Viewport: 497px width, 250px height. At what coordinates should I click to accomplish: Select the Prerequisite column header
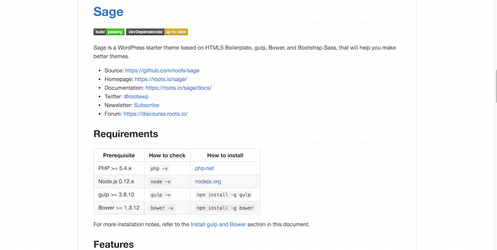pyautogui.click(x=119, y=155)
